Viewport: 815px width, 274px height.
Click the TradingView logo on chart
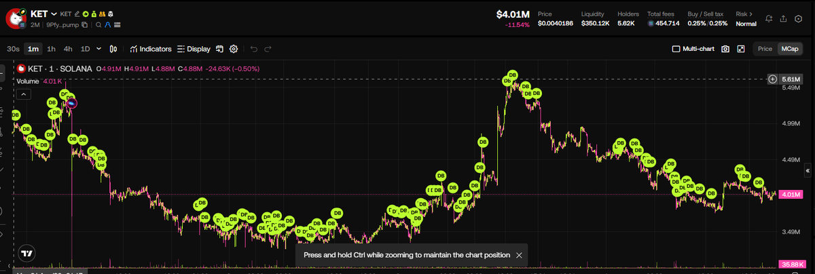click(x=26, y=254)
